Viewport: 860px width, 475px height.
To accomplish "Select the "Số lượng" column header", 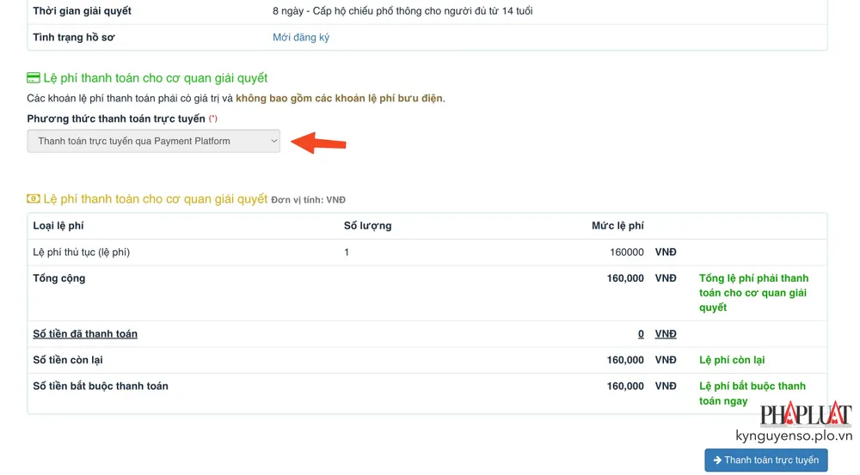I will tap(367, 226).
